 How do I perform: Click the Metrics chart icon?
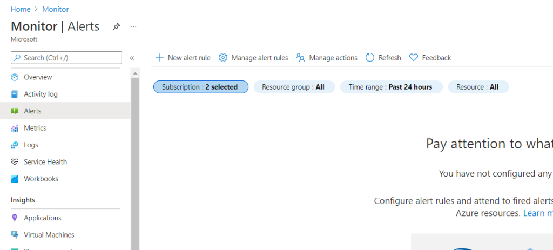15,128
